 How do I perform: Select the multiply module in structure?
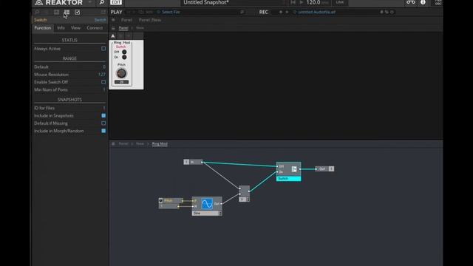[245, 194]
